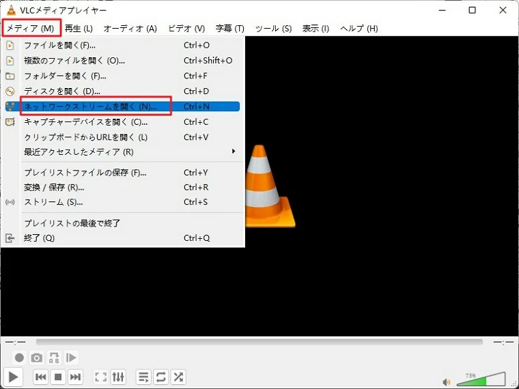Maximize the VLC window
This screenshot has width=519, height=389.
(x=473, y=10)
